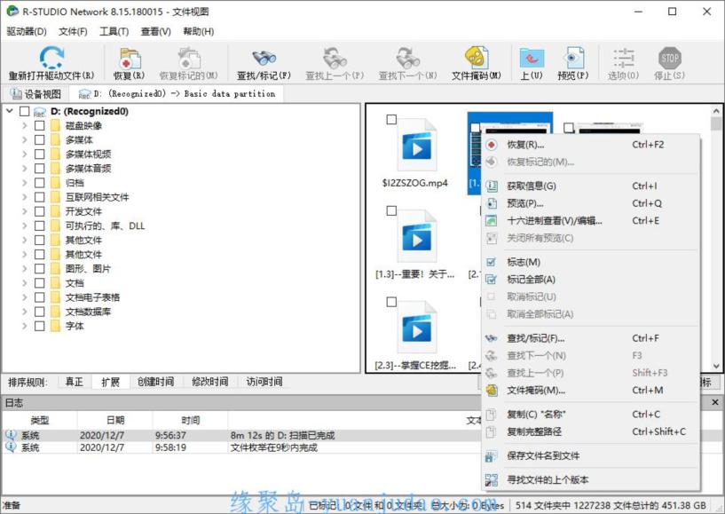Expand the 可执行的、库、DLL folder node
725x514 pixels.
[x=25, y=225]
